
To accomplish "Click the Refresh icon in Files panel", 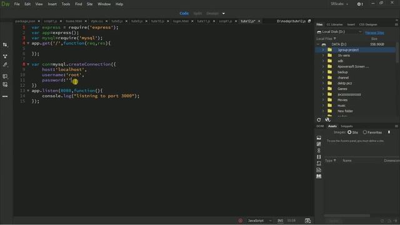I will 319,119.
